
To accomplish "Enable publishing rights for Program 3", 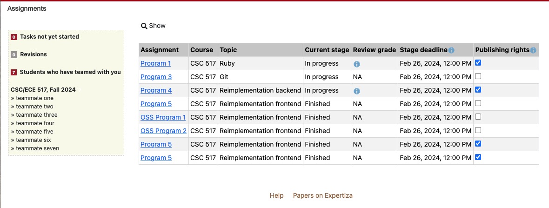I will coord(478,76).
